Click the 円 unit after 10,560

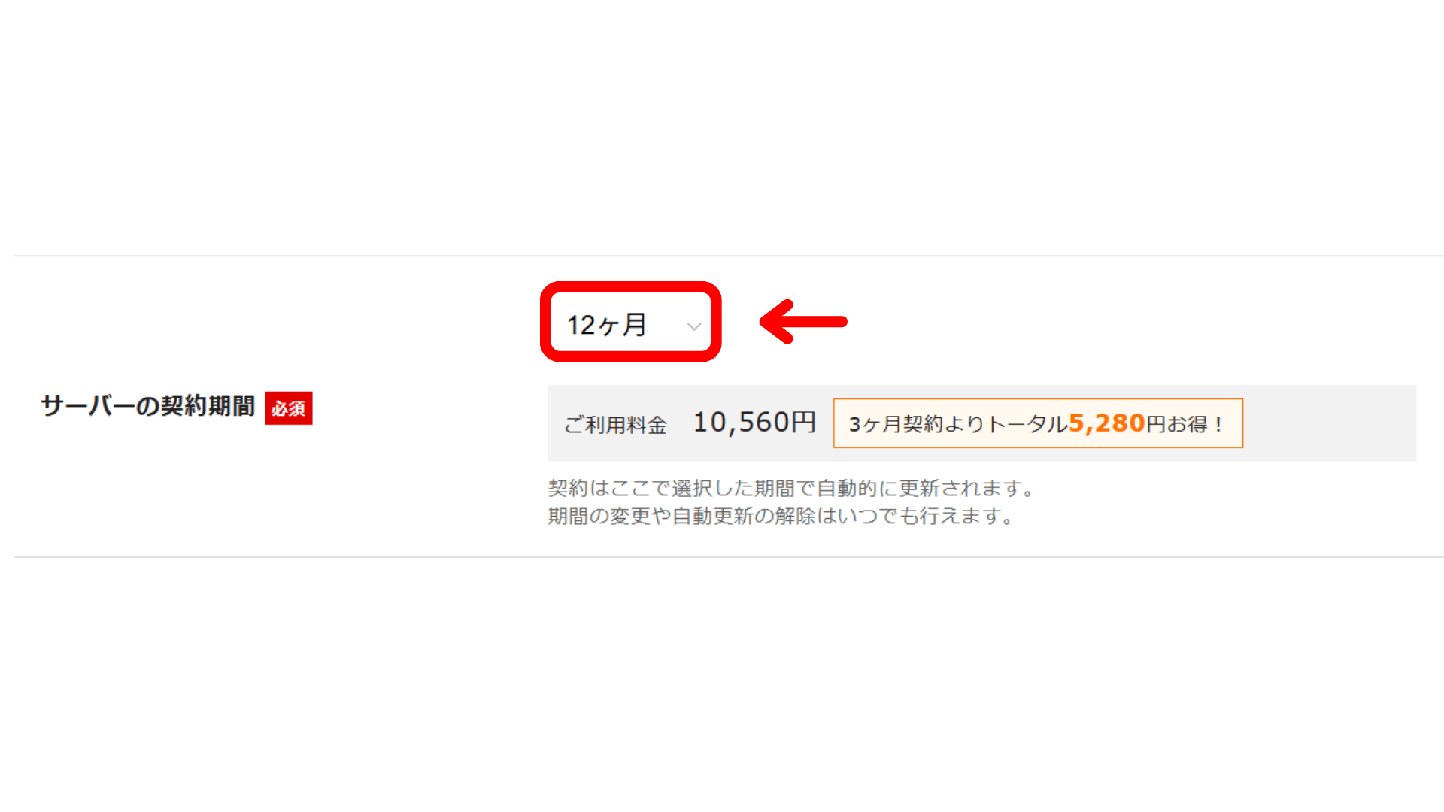click(x=803, y=423)
